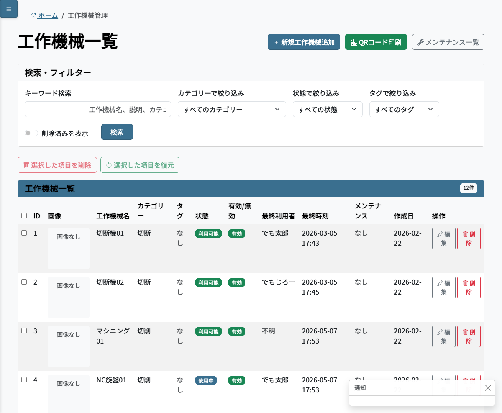Screen dimensions: 502x413
Task: Click 新規工作機械追加 button
Action: 304,42
